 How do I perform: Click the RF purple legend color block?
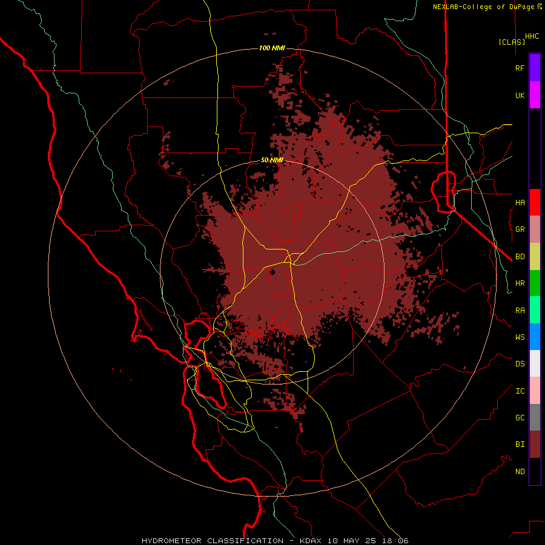point(535,68)
